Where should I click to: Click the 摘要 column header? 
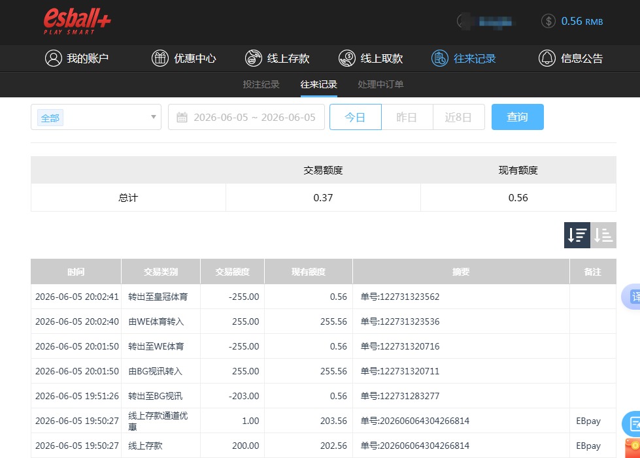point(462,272)
